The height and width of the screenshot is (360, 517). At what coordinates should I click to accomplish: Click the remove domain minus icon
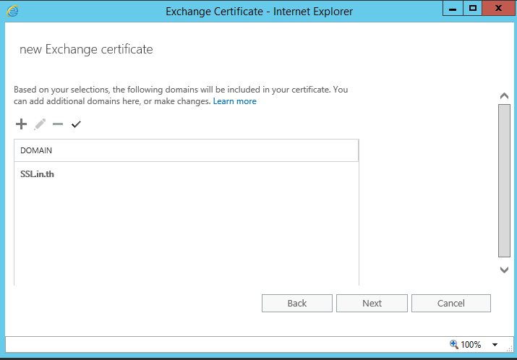point(58,124)
